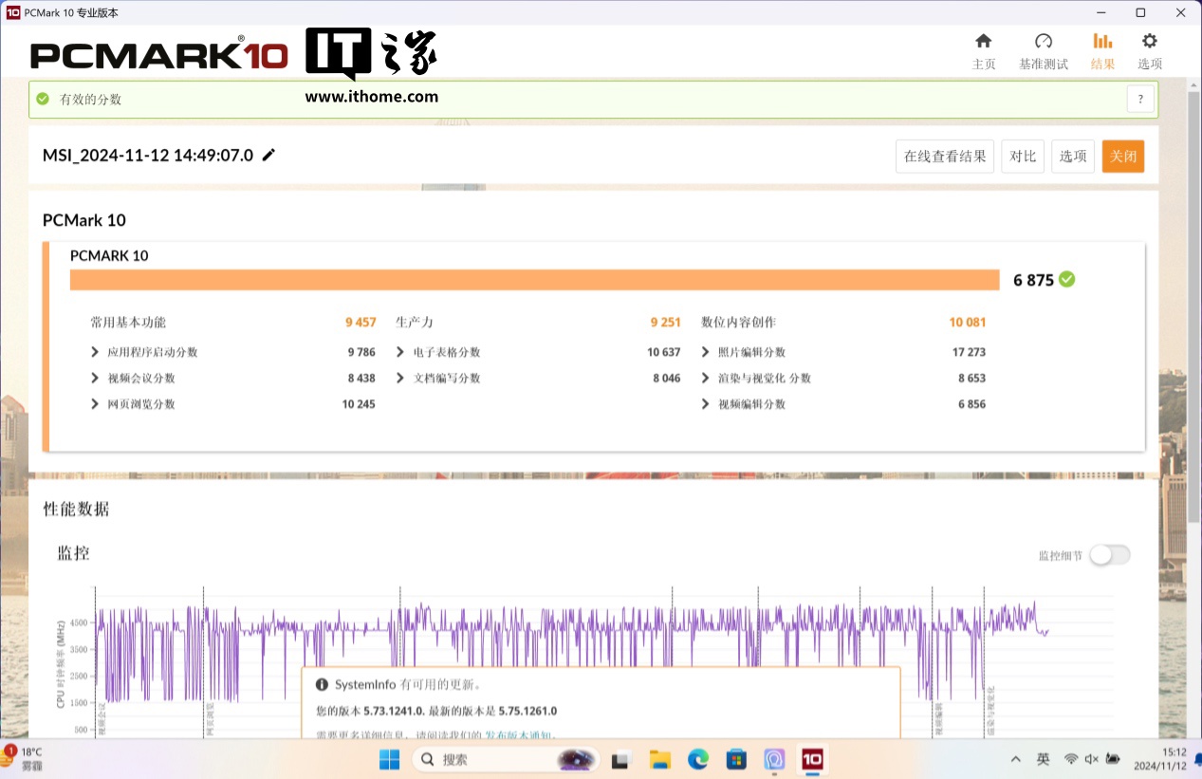
Task: Click the taskbar 搜索 search box
Action: 484,759
